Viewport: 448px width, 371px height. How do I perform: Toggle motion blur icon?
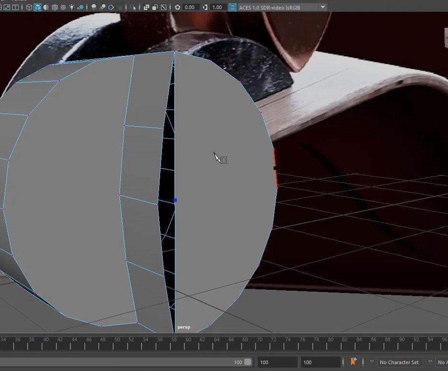(x=102, y=7)
